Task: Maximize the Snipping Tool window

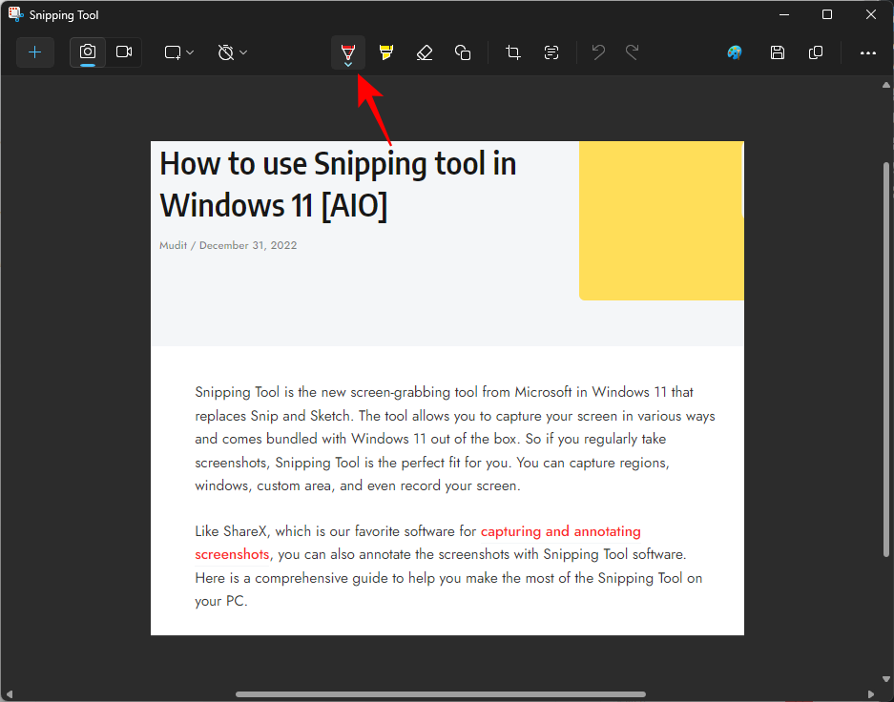Action: click(x=827, y=15)
